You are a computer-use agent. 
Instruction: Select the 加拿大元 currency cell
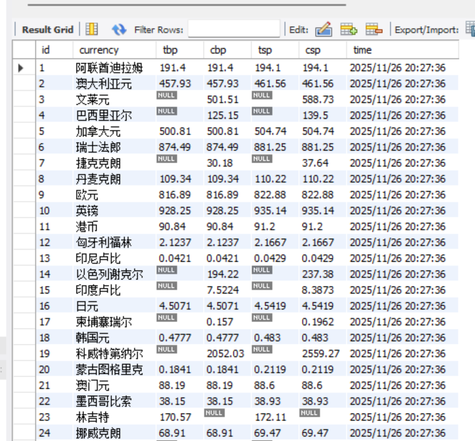click(115, 131)
